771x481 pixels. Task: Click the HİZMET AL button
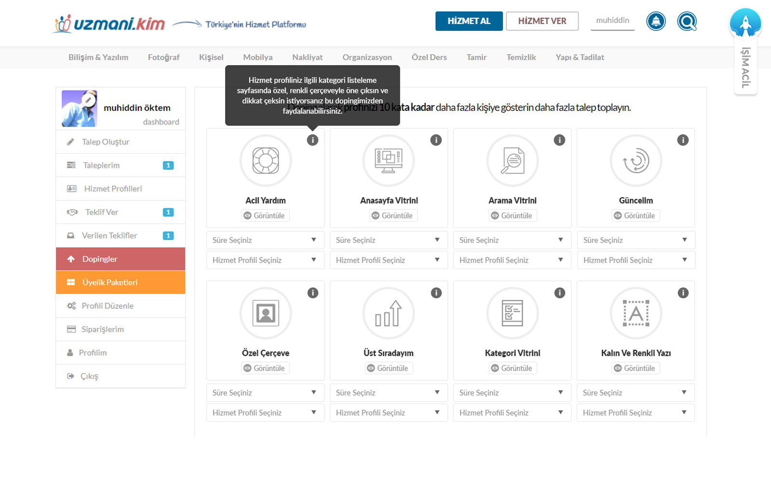(469, 21)
